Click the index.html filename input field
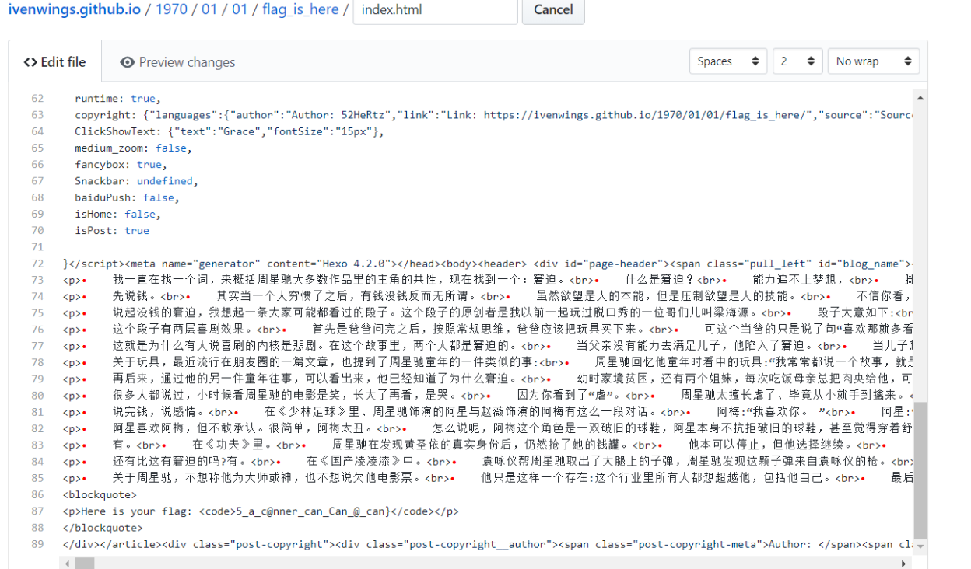This screenshot has height=569, width=971. (435, 10)
